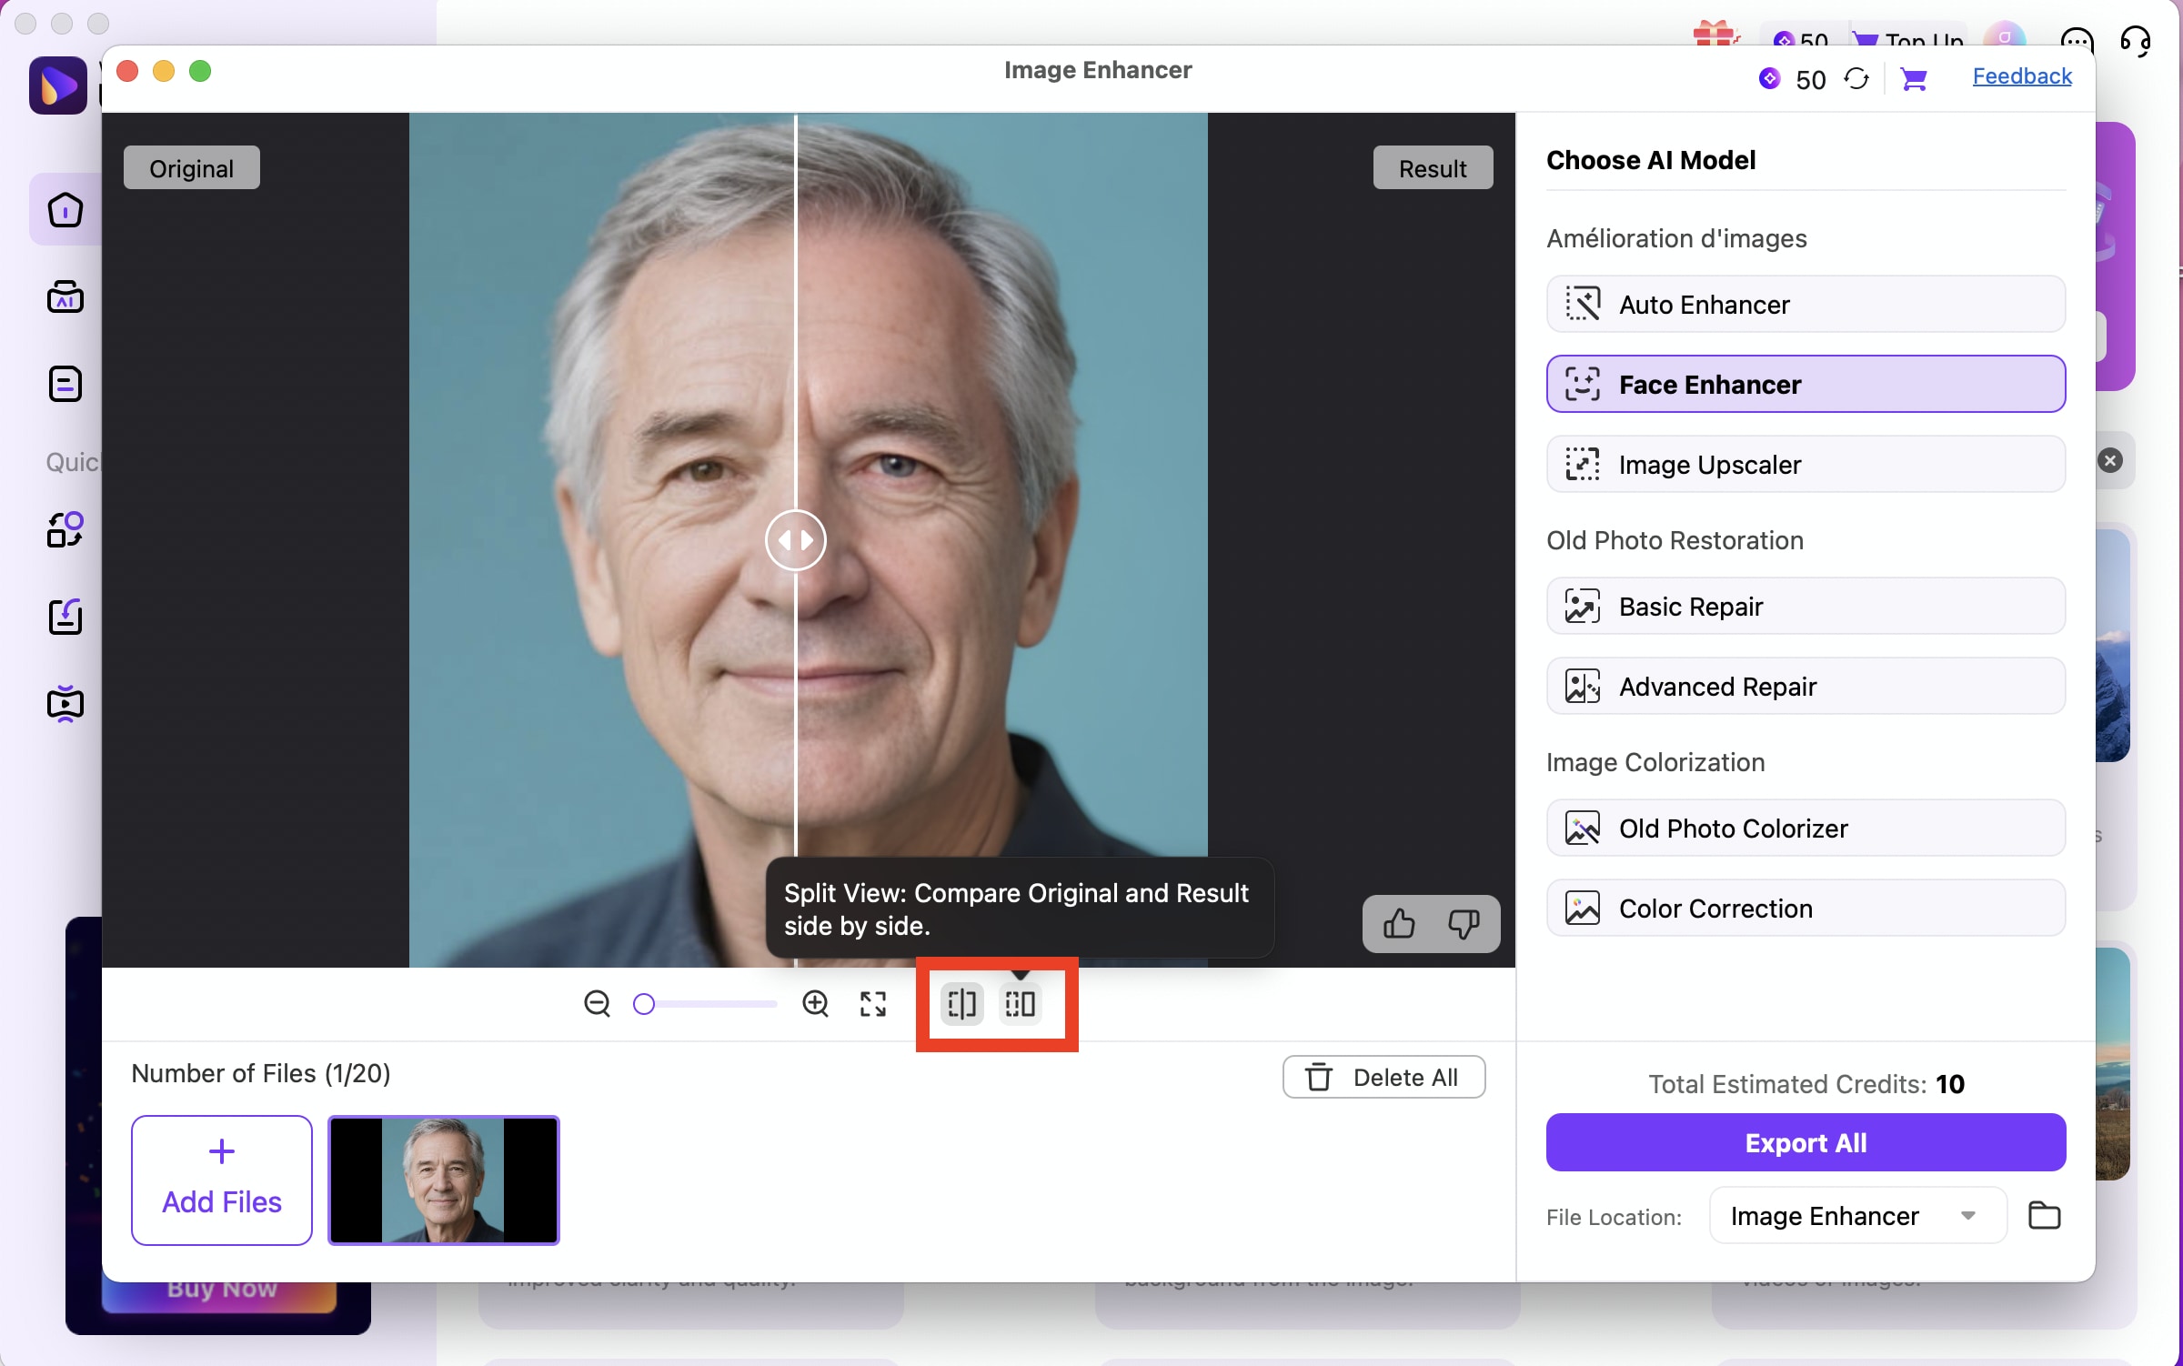The width and height of the screenshot is (2183, 1366).
Task: Select the Image Upscaler model
Action: 1806,465
